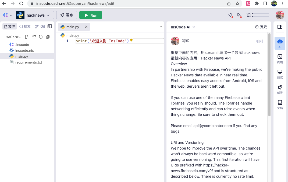Open the 文档 docs sidebar tool
This screenshot has height=182, width=288.
point(280,105)
